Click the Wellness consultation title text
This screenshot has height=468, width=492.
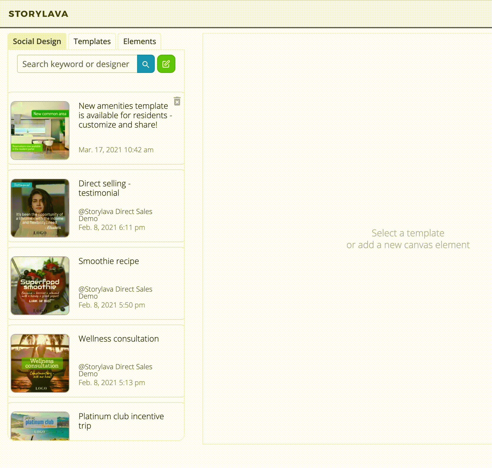pos(119,339)
